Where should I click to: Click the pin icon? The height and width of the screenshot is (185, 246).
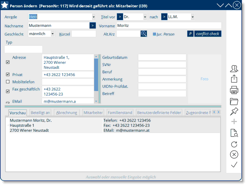point(234,111)
